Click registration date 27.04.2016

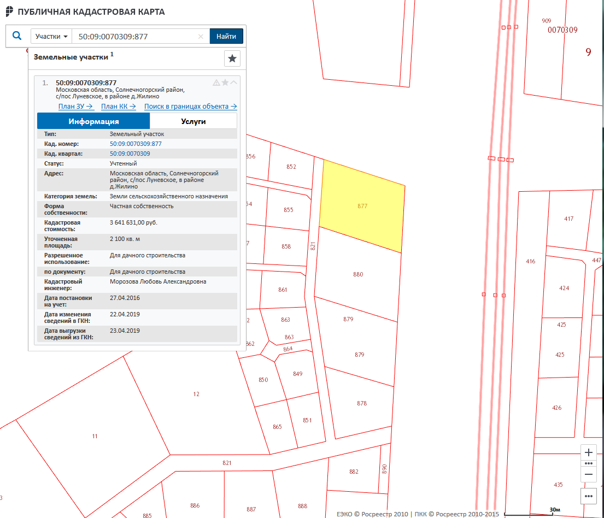click(x=125, y=298)
